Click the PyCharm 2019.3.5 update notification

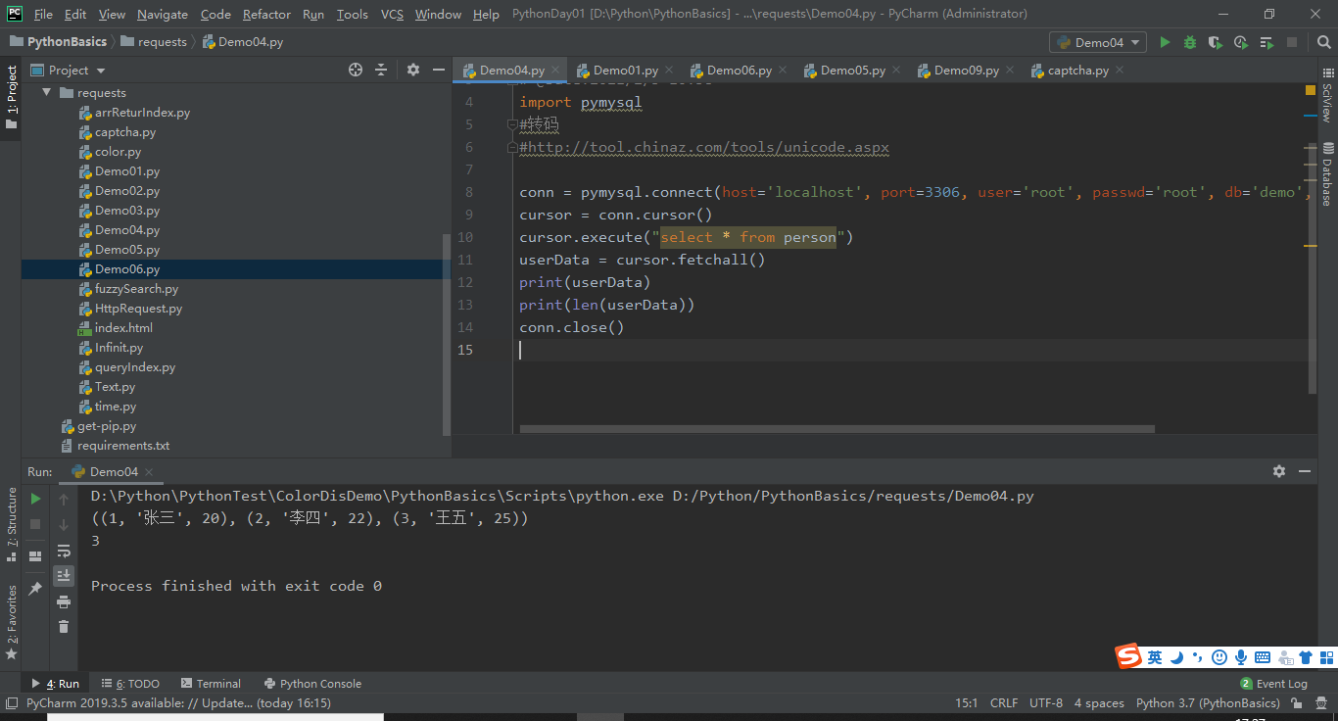point(179,703)
